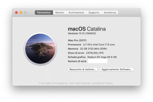Switch to the Panoramica tab
153x102 pixels.
coord(44,12)
